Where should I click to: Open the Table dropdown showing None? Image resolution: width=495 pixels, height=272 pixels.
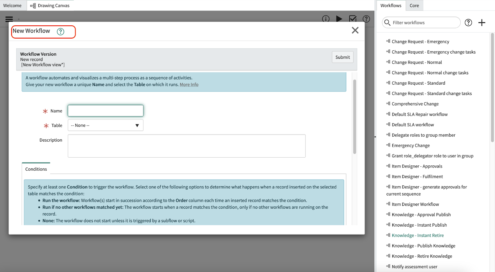(105, 125)
